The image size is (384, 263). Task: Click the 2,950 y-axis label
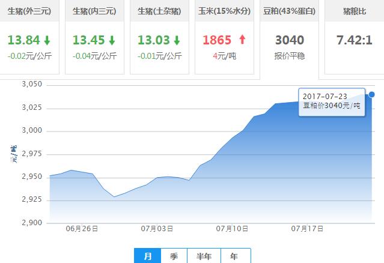(x=32, y=177)
